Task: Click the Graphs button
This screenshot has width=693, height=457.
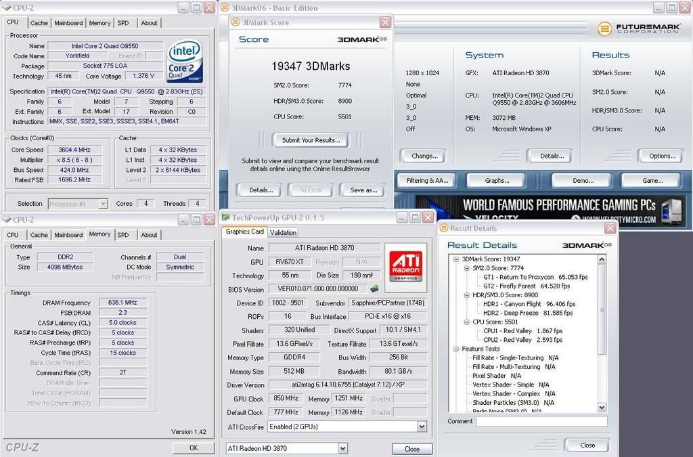Action: pyautogui.click(x=496, y=181)
